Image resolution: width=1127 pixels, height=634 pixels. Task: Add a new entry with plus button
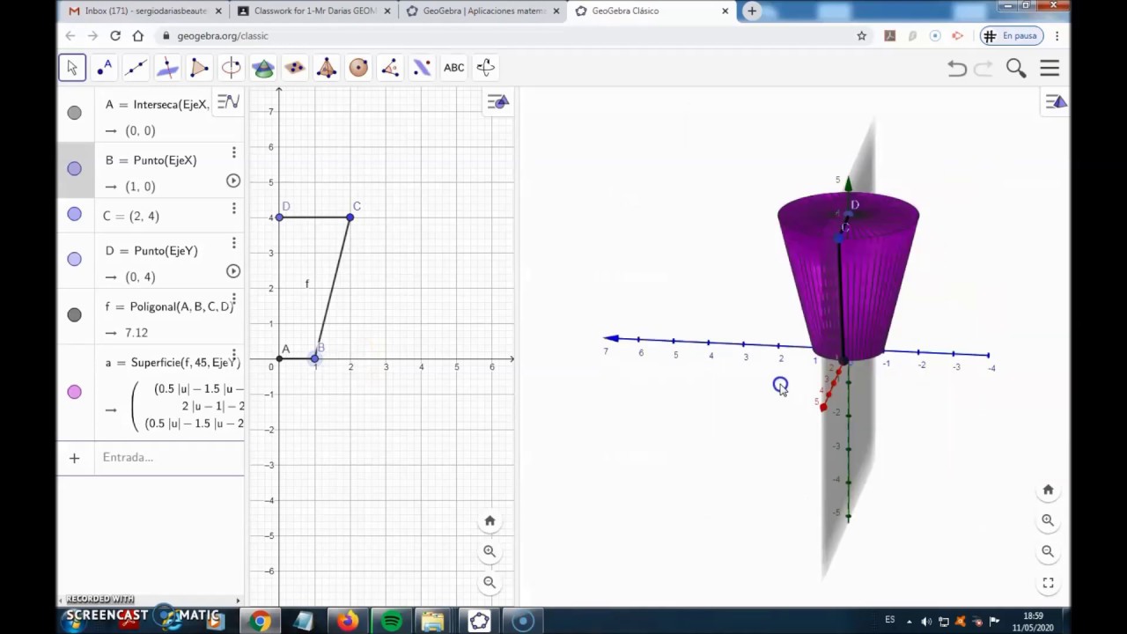[x=74, y=458]
